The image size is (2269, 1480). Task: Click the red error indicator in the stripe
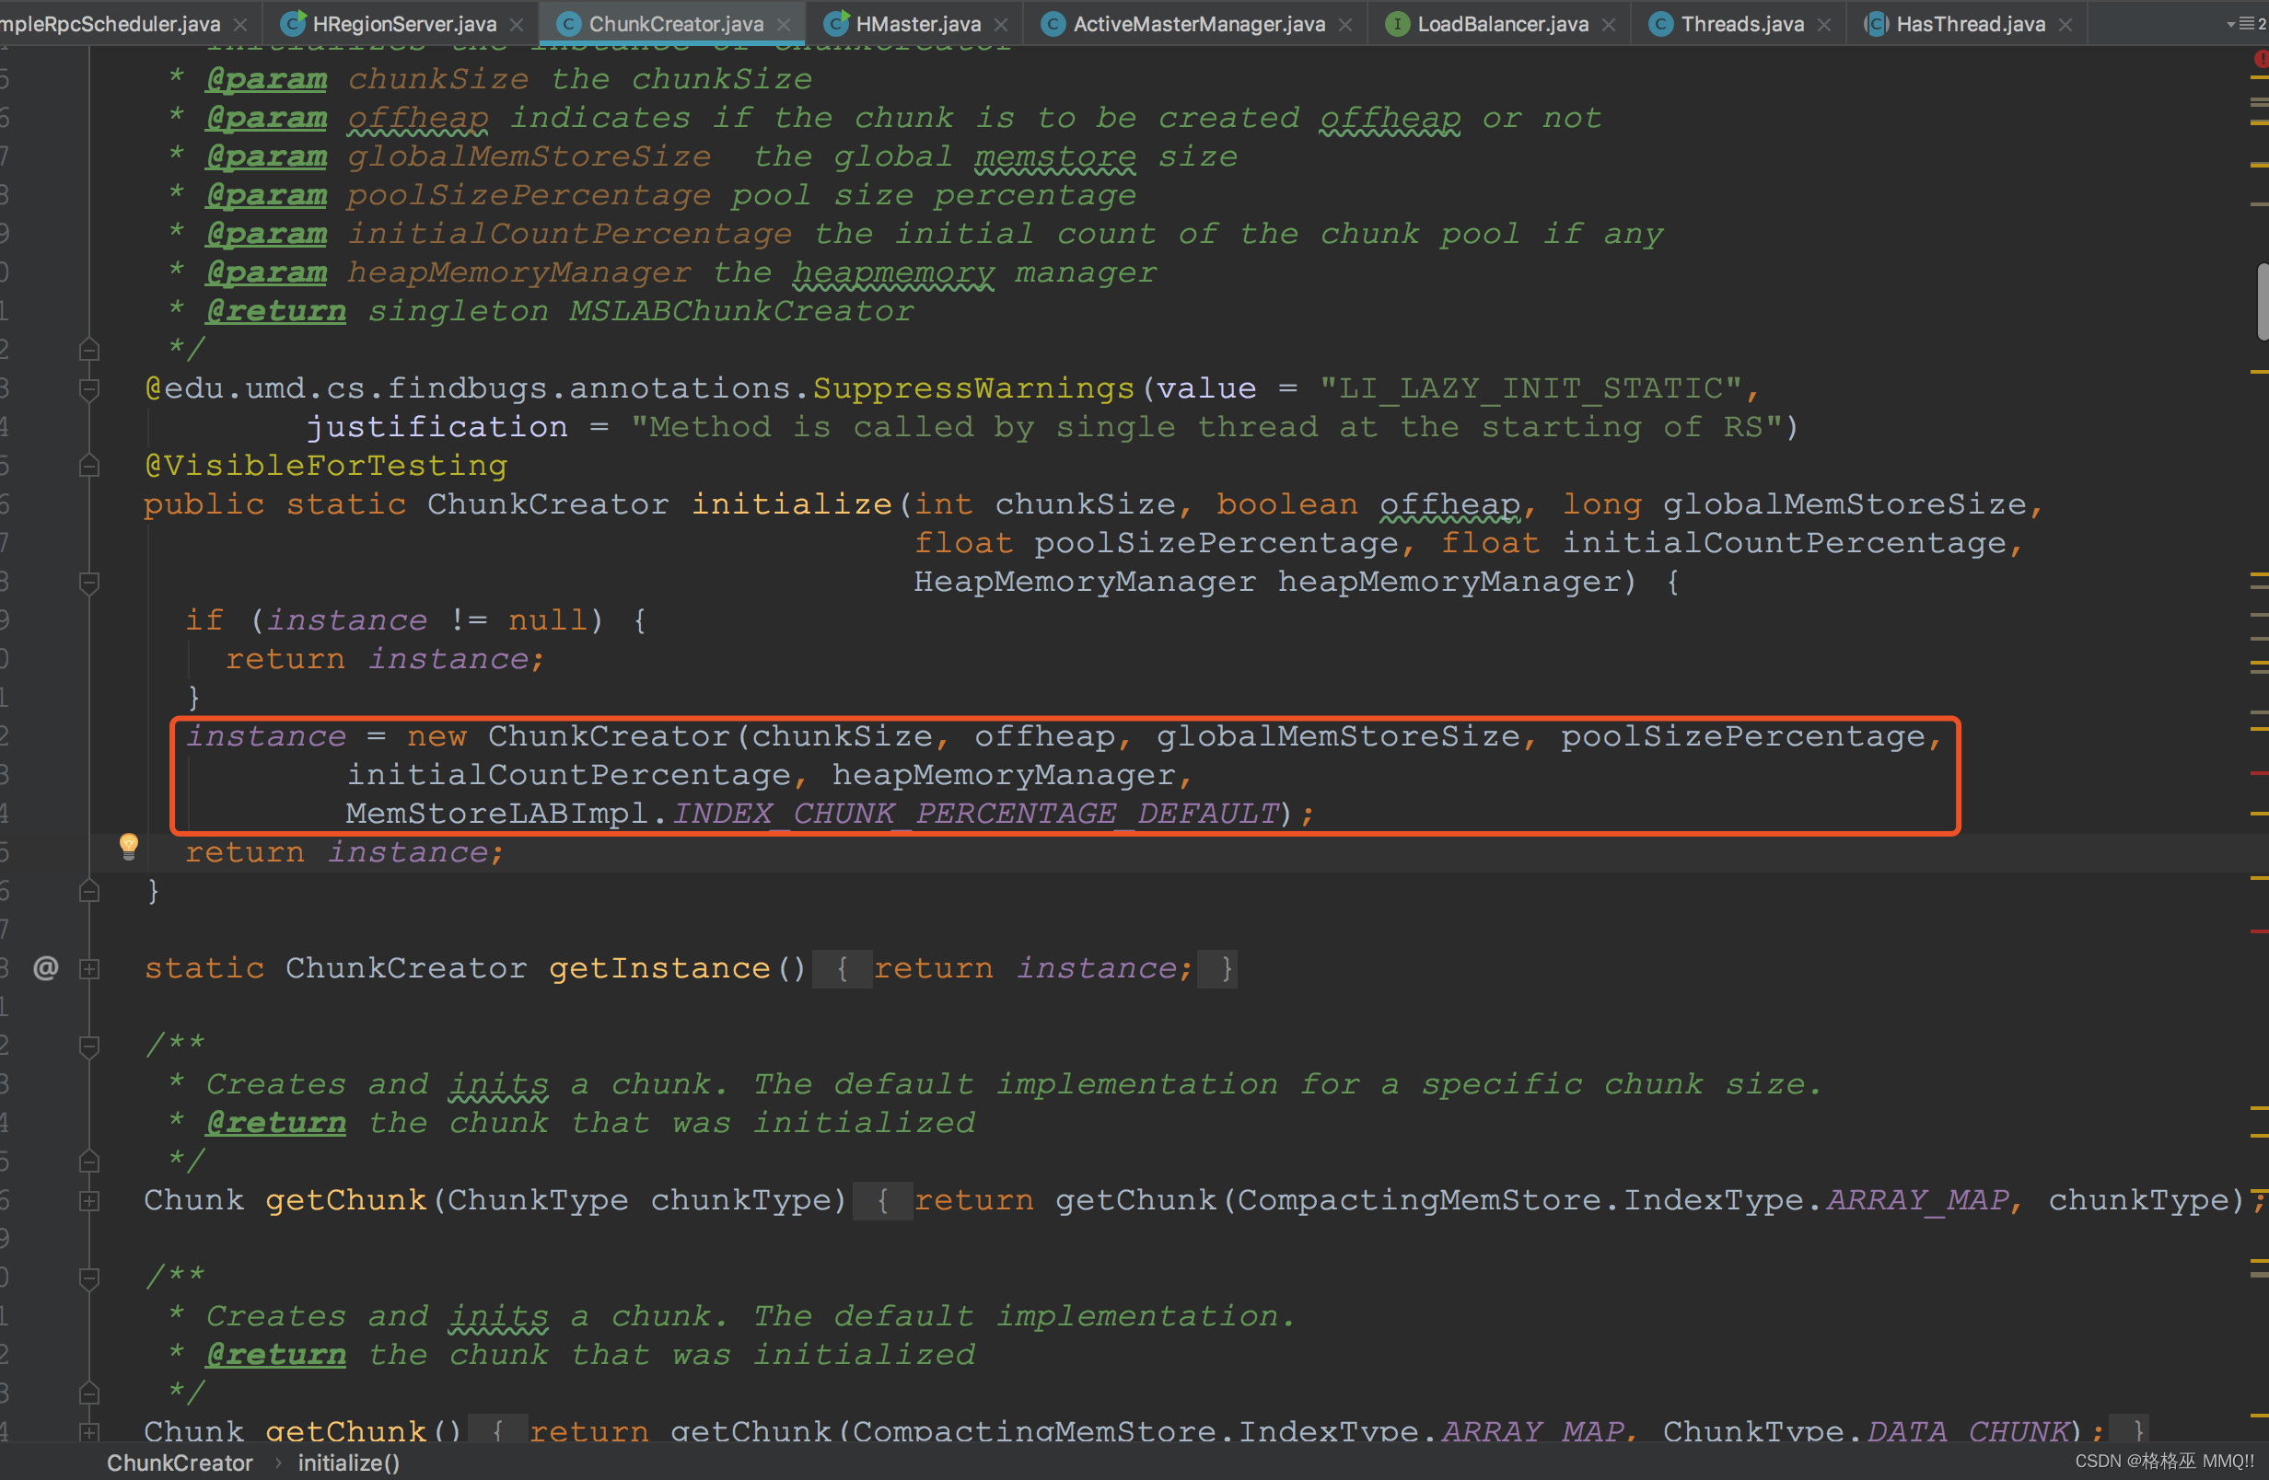(2261, 59)
